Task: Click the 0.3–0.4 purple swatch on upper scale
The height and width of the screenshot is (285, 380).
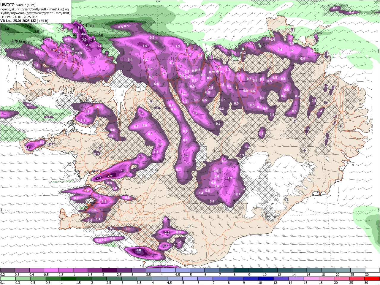Action: click(22, 270)
